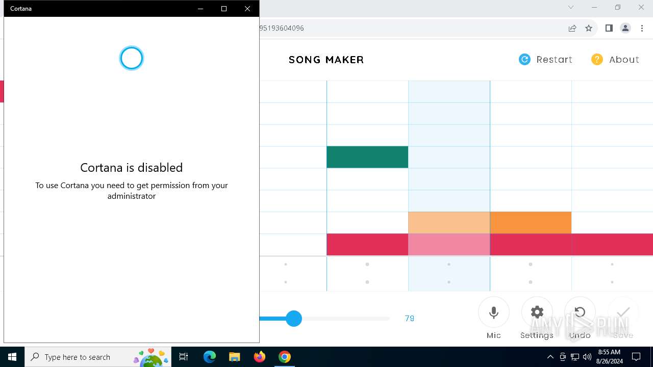Image resolution: width=653 pixels, height=367 pixels.
Task: Click the SONG MAKER title
Action: click(x=326, y=60)
